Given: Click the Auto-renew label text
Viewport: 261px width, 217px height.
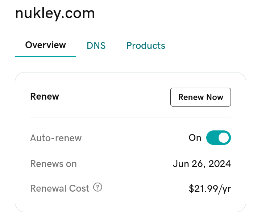Looking at the screenshot, I should [56, 138].
